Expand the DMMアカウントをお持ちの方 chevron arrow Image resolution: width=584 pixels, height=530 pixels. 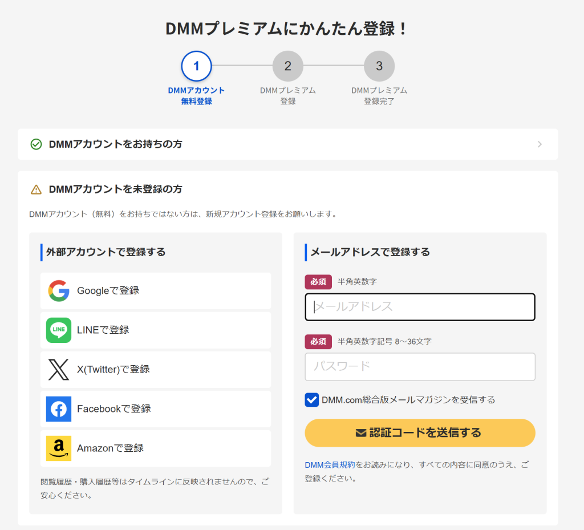540,144
